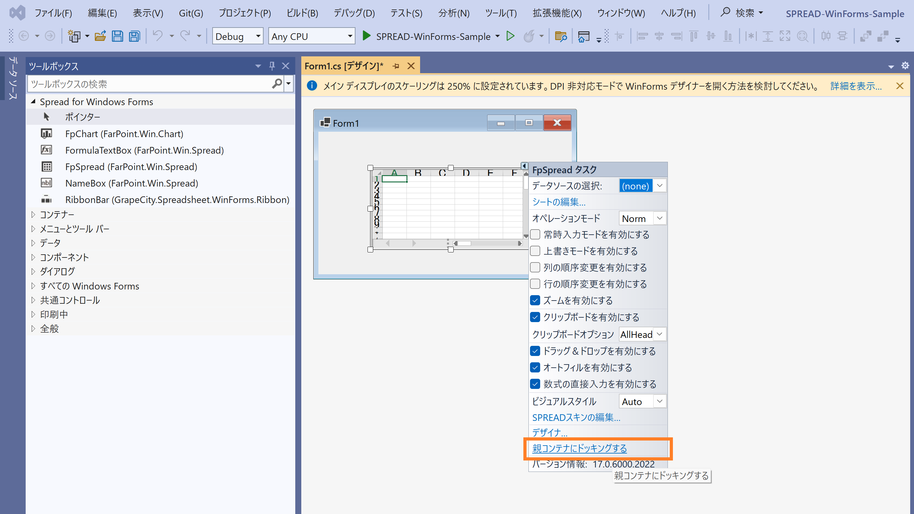Open the デバッグ(D) menu
Viewport: 914px width, 514px height.
pos(354,13)
